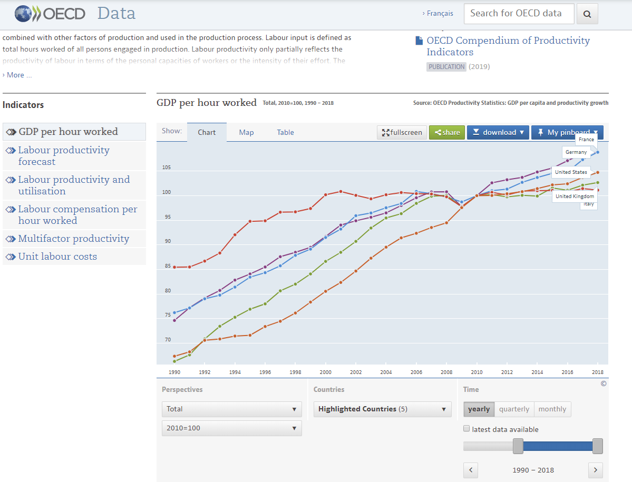Switch site language to Français

point(440,14)
